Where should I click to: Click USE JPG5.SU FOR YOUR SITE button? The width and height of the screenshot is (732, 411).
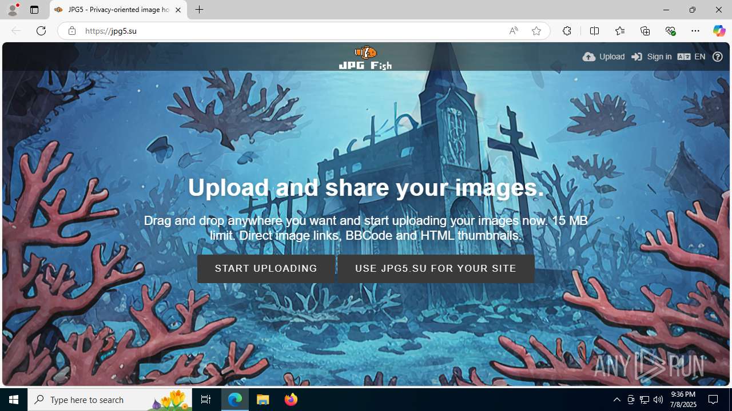(x=436, y=268)
